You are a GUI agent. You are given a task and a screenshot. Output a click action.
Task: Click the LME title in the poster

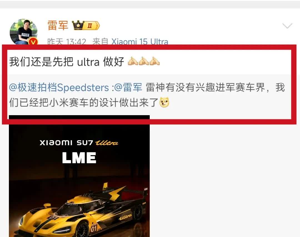pos(79,158)
